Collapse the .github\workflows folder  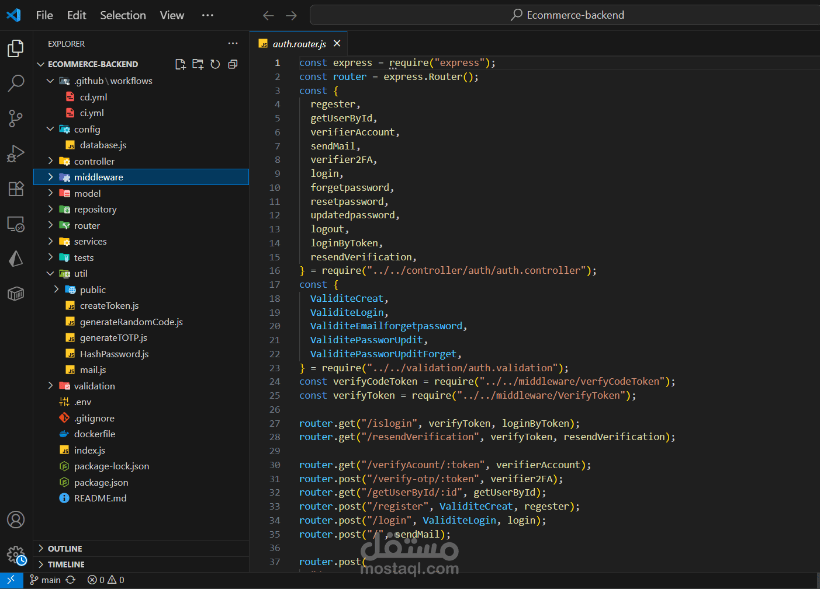pyautogui.click(x=141, y=81)
